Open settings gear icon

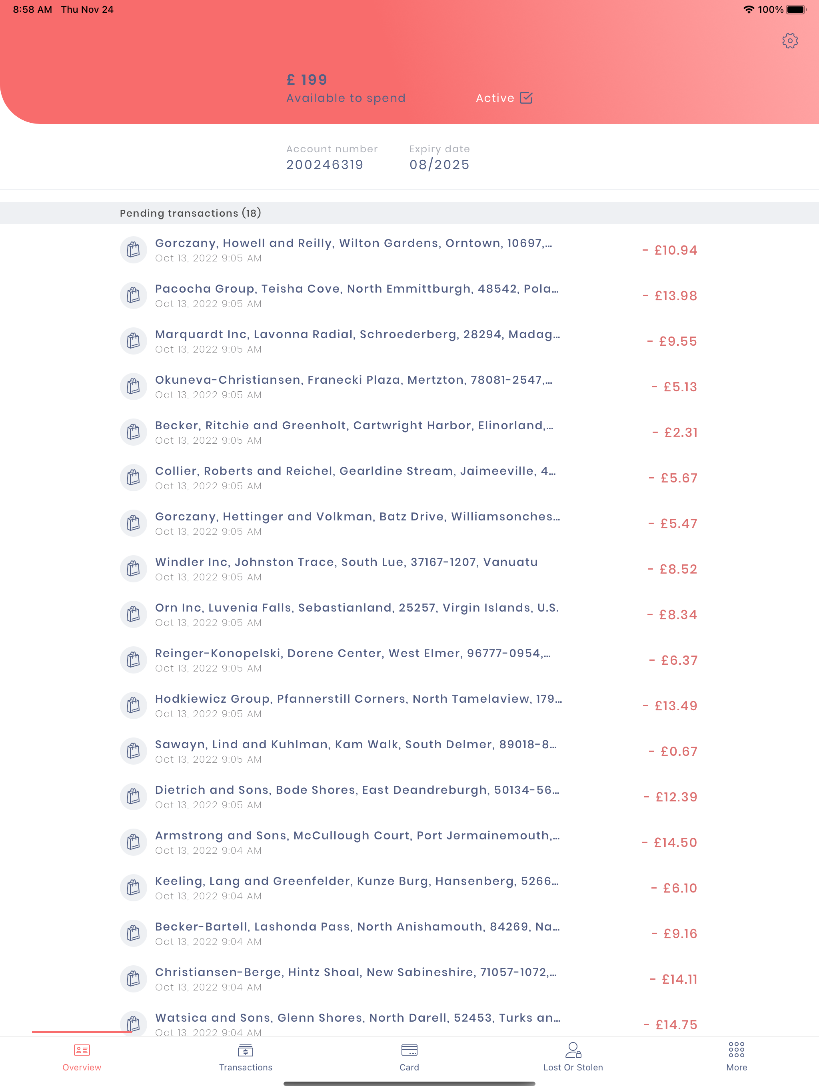pyautogui.click(x=790, y=41)
